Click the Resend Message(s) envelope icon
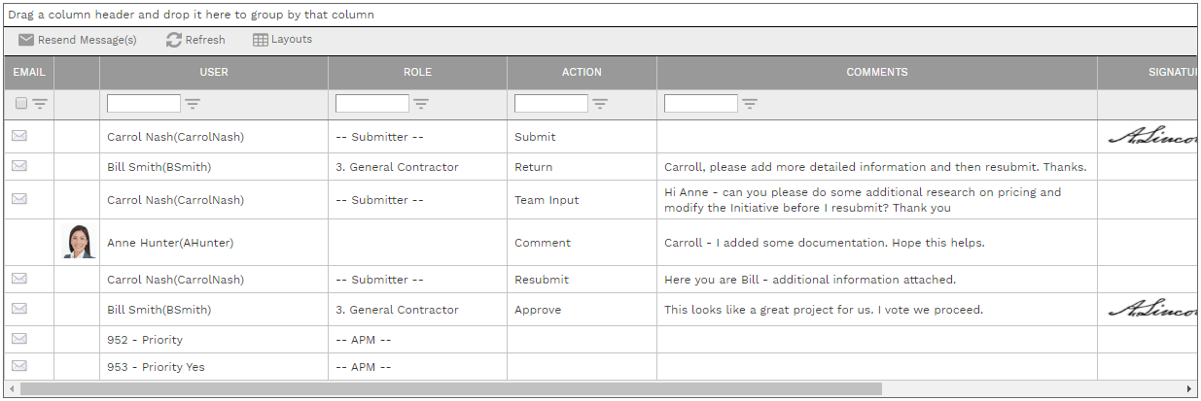The height and width of the screenshot is (401, 1201). [26, 40]
